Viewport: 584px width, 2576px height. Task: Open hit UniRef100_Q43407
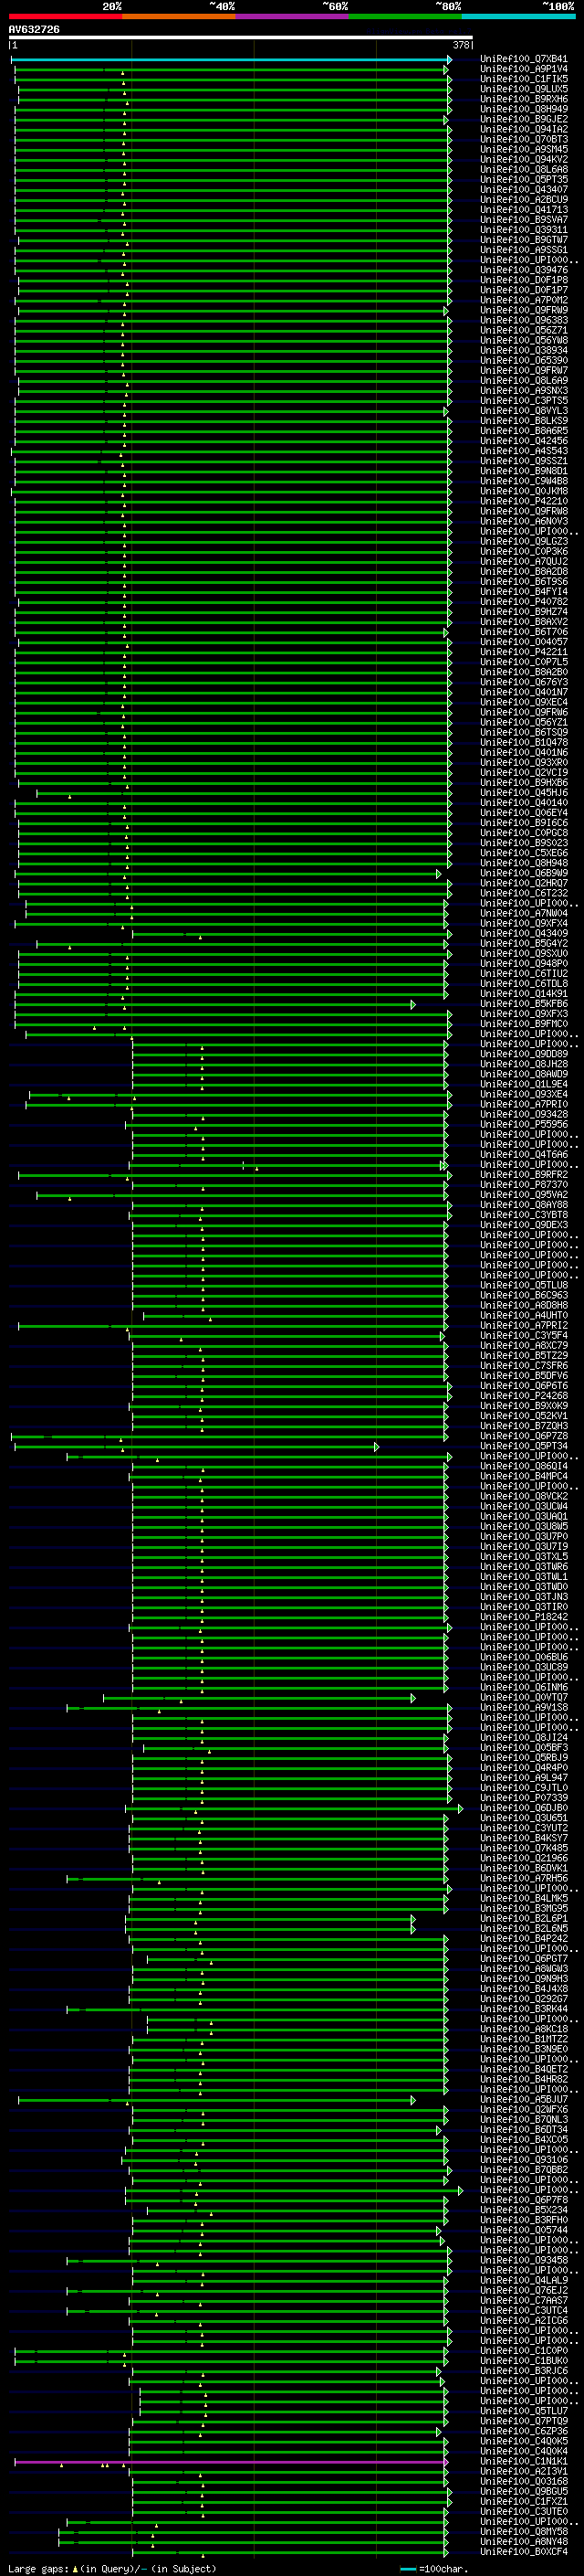point(524,190)
